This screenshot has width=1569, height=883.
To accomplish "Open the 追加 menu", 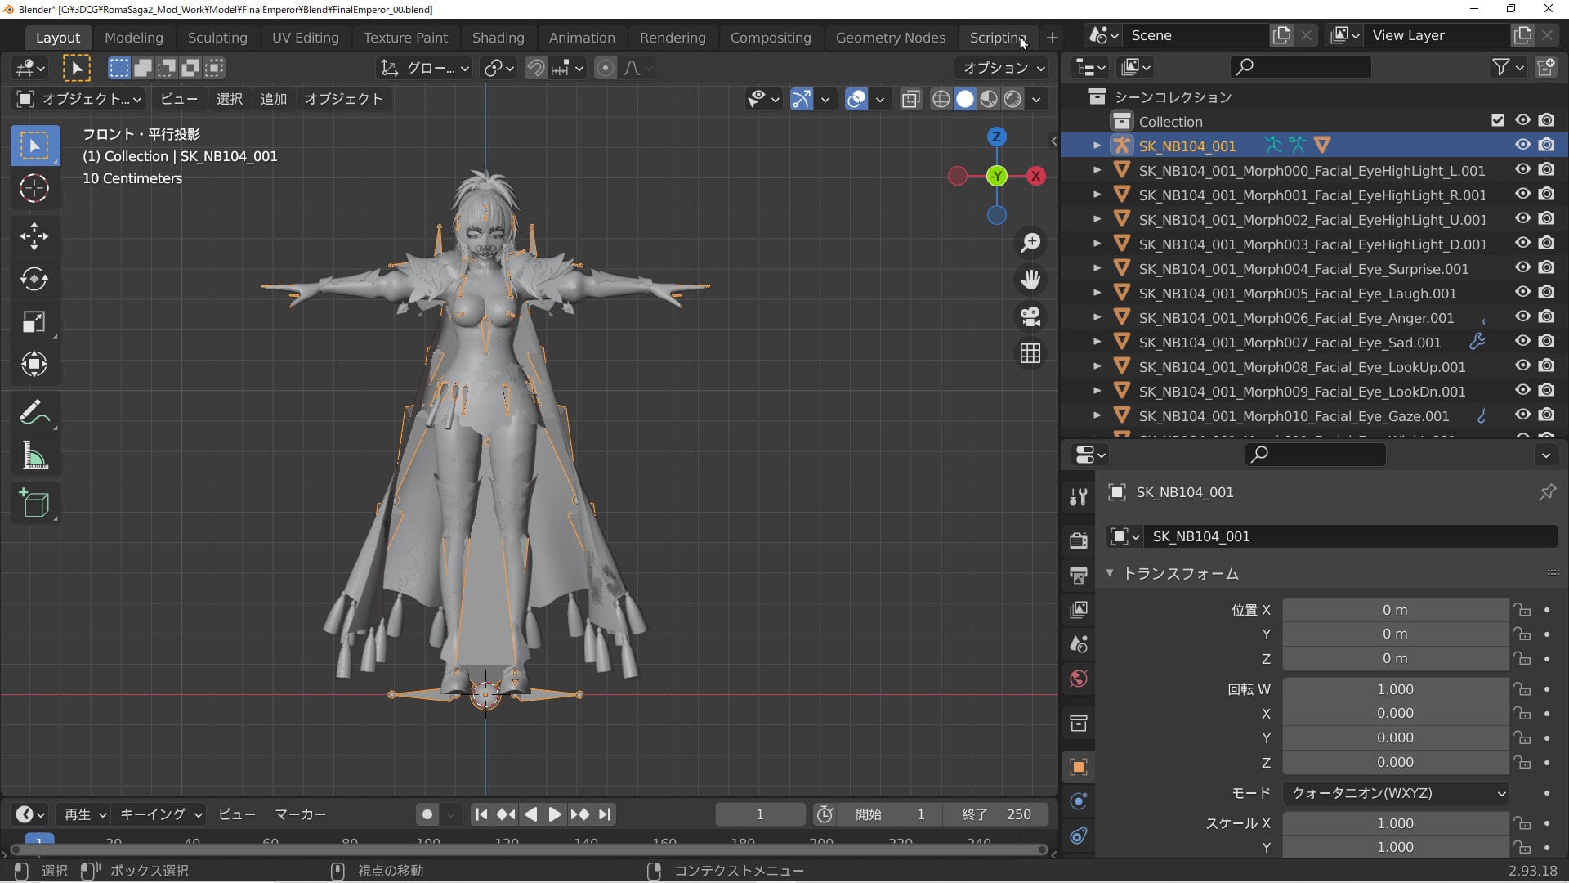I will click(x=273, y=99).
